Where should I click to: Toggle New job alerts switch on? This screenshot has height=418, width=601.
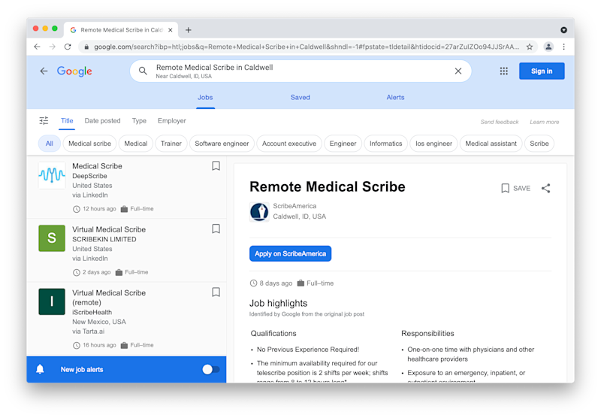pos(211,369)
